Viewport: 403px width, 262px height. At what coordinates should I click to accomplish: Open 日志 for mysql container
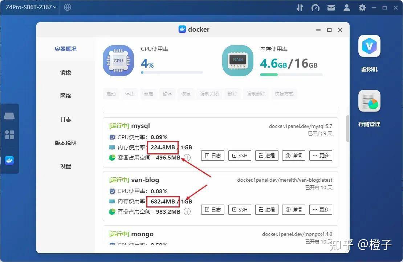213,156
